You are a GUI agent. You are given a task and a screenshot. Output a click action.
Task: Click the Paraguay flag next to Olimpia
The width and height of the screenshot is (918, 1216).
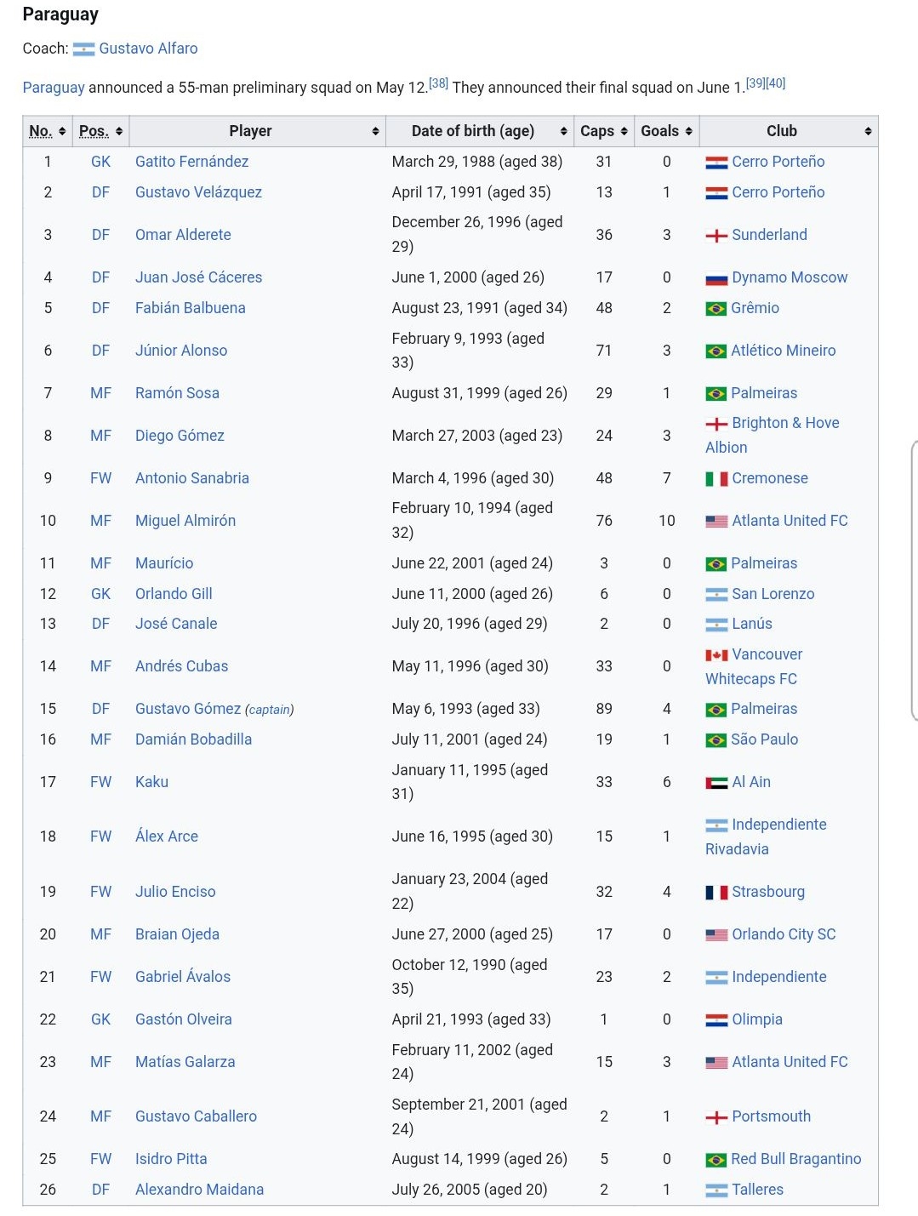click(716, 1020)
